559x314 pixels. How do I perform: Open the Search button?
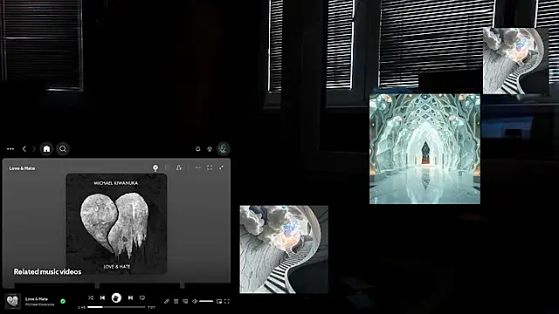[63, 149]
